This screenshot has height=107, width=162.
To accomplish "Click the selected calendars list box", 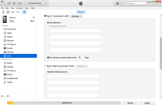I will point(76,41).
